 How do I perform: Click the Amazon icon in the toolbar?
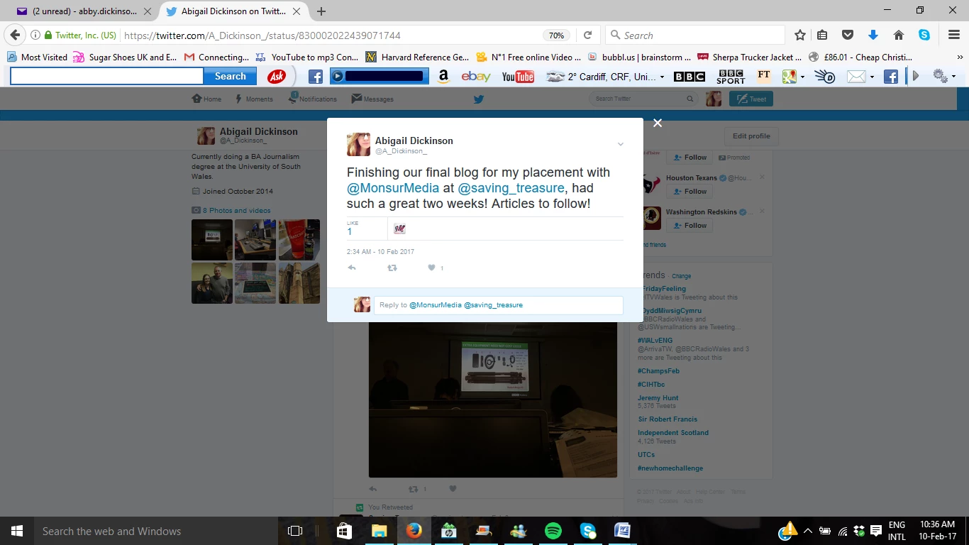[x=443, y=77]
